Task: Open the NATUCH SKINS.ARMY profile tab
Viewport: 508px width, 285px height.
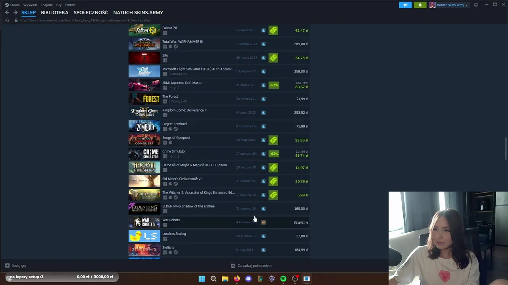Action: click(138, 13)
